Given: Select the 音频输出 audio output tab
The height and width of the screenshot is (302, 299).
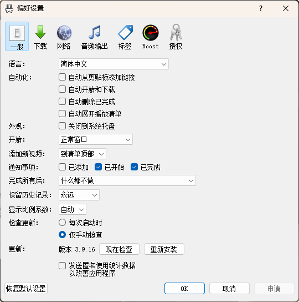Looking at the screenshot, I should 94,37.
